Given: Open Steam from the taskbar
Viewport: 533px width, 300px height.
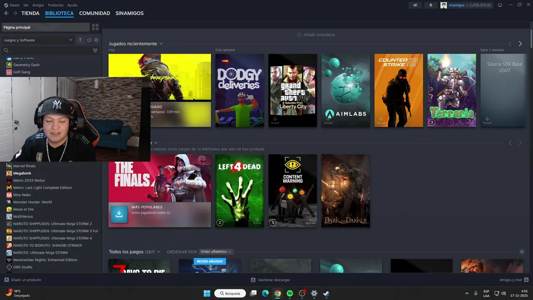Looking at the screenshot, I should 326,293.
